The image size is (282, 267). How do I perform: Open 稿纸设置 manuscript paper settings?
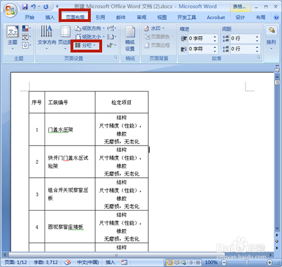pyautogui.click(x=130, y=38)
